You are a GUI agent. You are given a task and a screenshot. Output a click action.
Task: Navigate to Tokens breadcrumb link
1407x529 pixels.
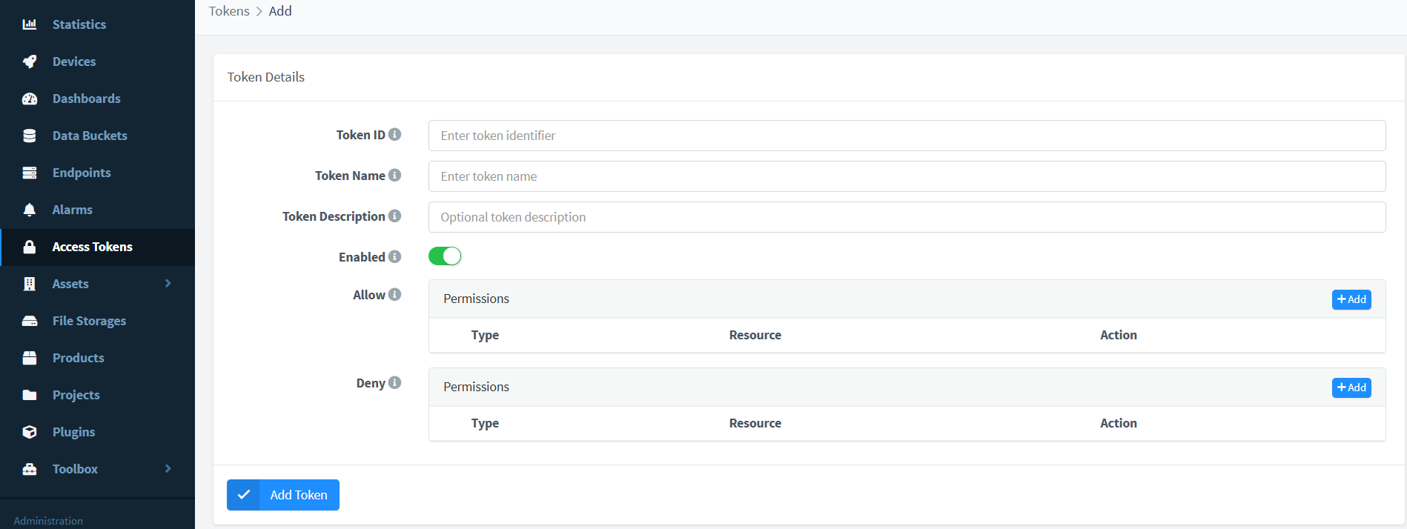(229, 11)
